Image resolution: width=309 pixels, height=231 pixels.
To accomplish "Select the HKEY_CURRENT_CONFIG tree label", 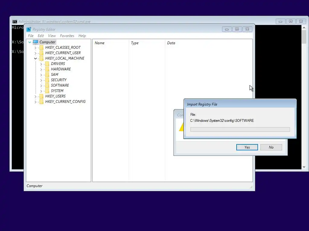I will click(65, 102).
